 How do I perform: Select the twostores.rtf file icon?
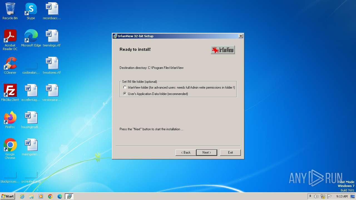tap(52, 66)
